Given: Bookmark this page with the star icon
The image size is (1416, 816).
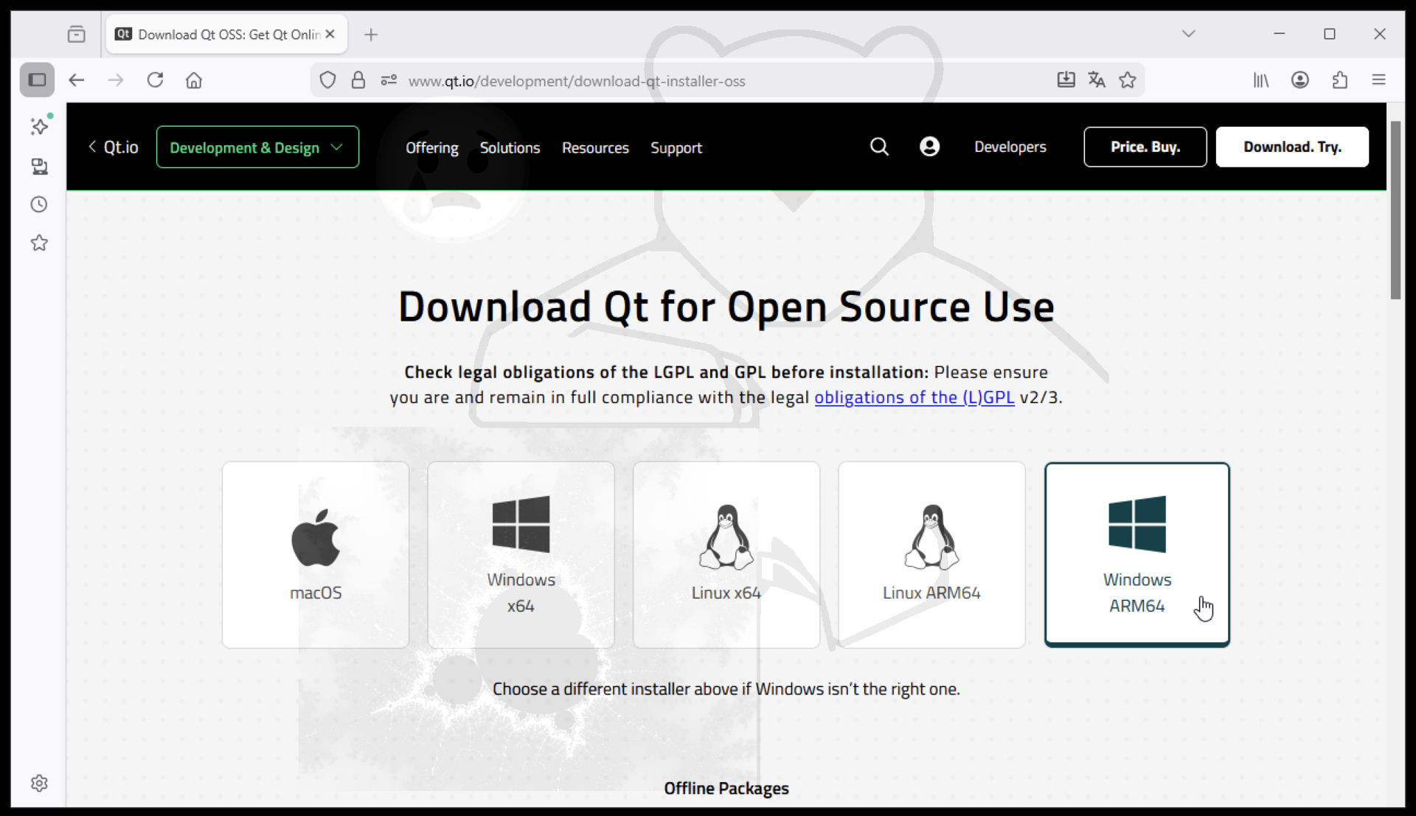Looking at the screenshot, I should 1127,80.
